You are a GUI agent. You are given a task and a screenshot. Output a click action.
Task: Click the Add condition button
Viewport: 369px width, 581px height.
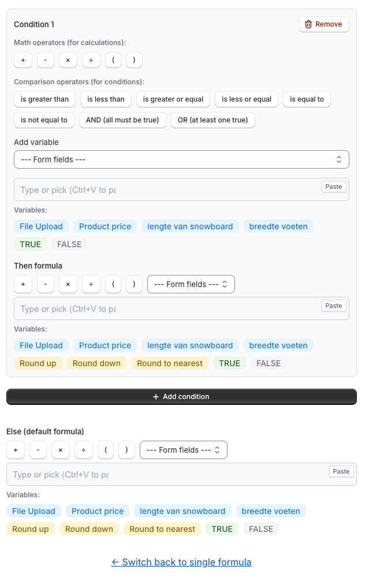tap(181, 397)
